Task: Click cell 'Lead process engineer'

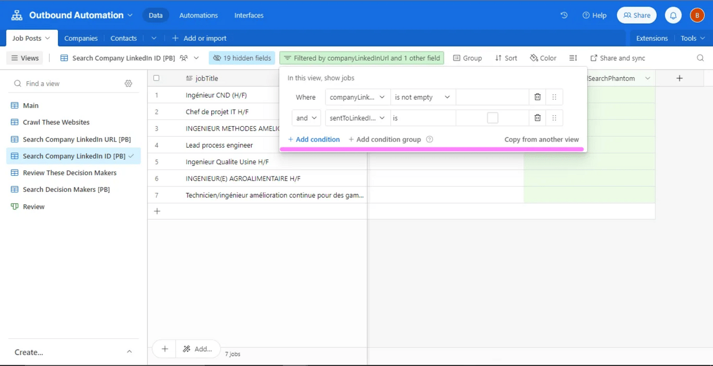Action: pos(220,145)
